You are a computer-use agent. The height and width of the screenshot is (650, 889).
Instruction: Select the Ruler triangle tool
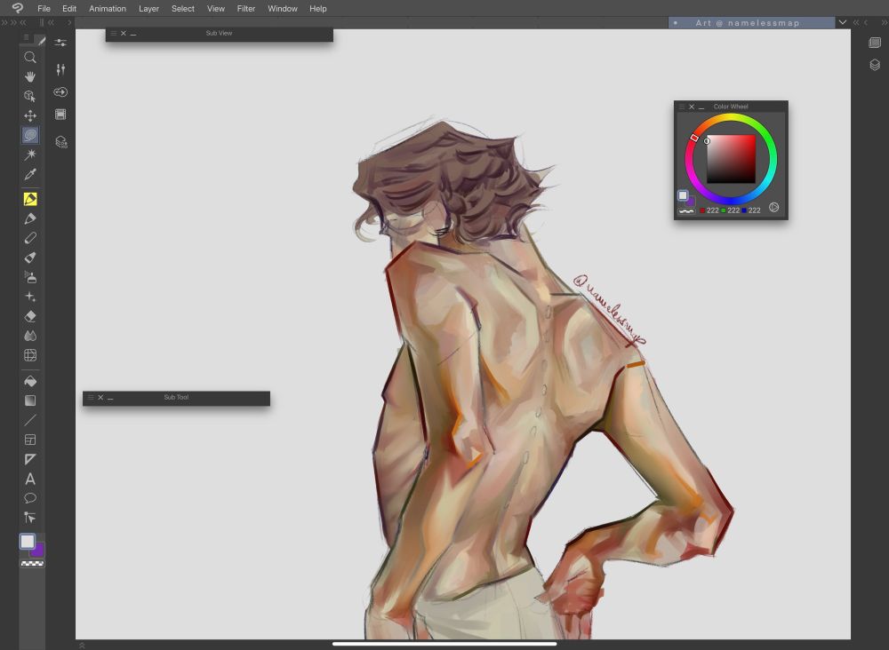[x=30, y=459]
